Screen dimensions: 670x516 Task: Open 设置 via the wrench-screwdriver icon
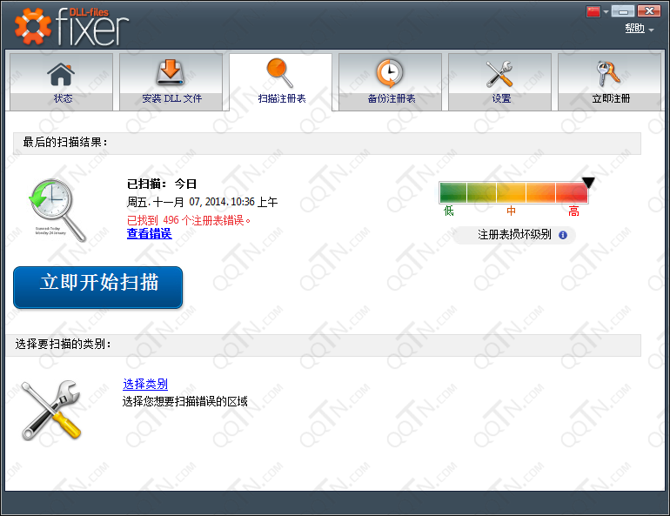pyautogui.click(x=500, y=73)
